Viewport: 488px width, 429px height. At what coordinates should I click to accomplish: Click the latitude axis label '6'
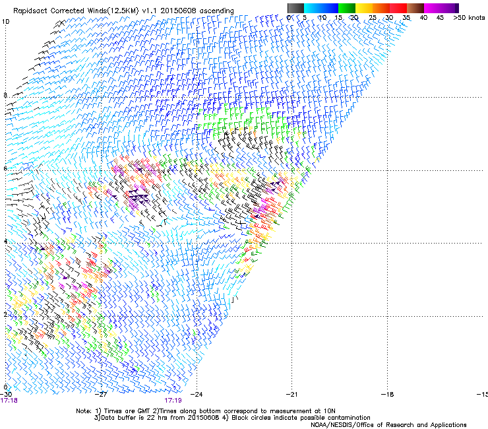[x=5, y=168]
